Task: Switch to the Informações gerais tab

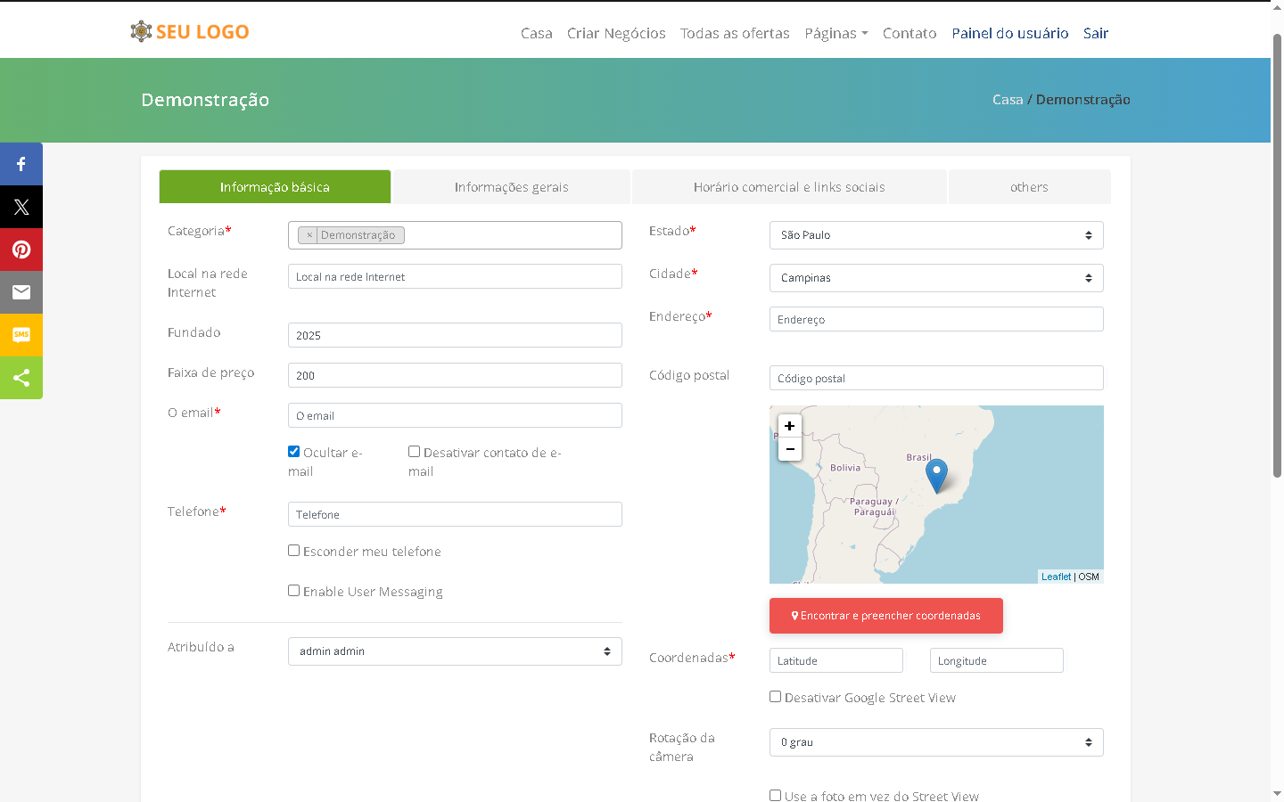Action: [x=511, y=187]
